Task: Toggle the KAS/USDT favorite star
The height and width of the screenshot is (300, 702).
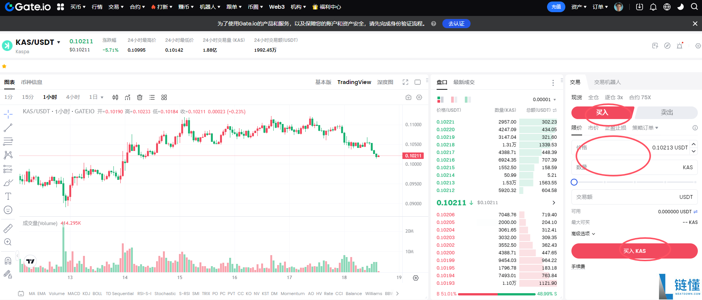Action: click(x=4, y=66)
